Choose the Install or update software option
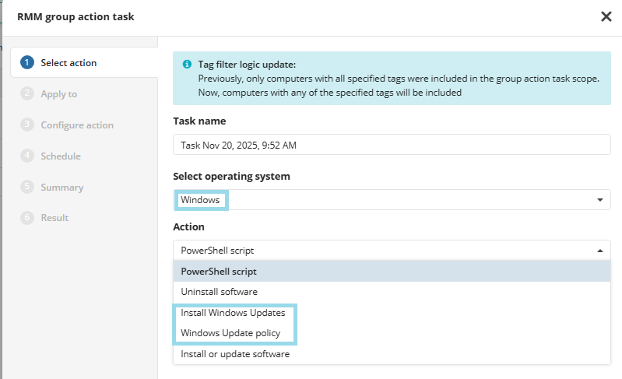The width and height of the screenshot is (622, 379). (x=235, y=354)
